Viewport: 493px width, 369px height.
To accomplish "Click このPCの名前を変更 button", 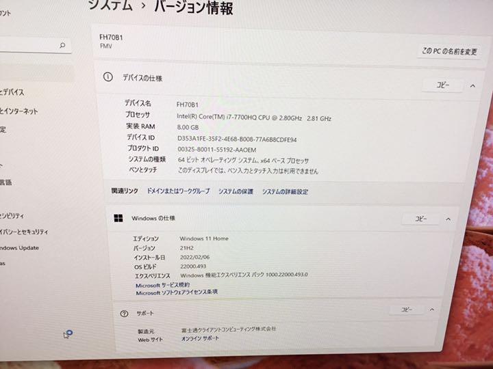I will coord(449,51).
